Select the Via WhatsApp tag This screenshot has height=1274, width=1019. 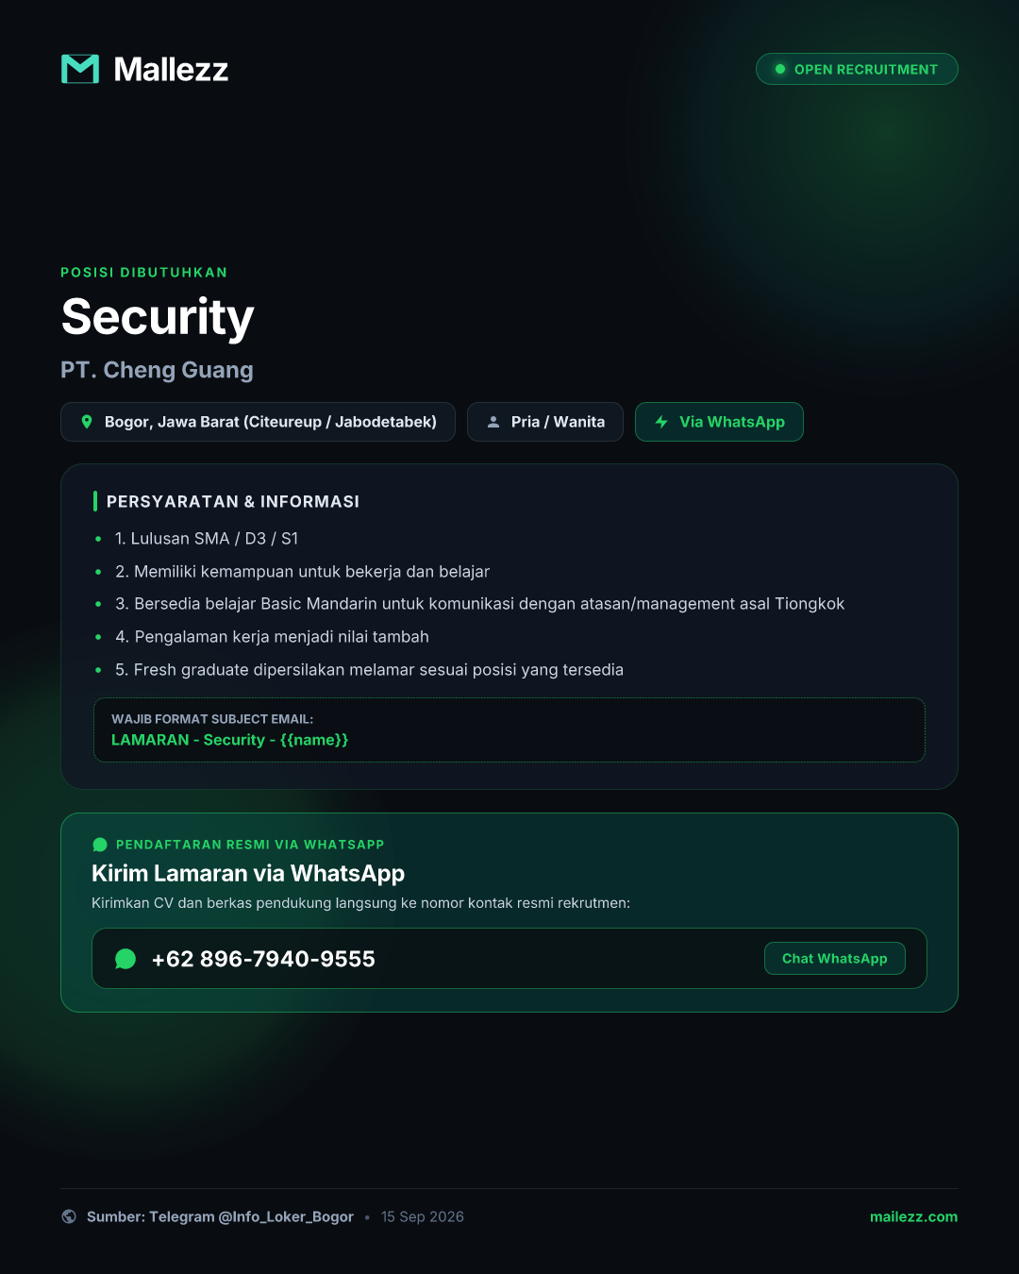click(x=719, y=422)
